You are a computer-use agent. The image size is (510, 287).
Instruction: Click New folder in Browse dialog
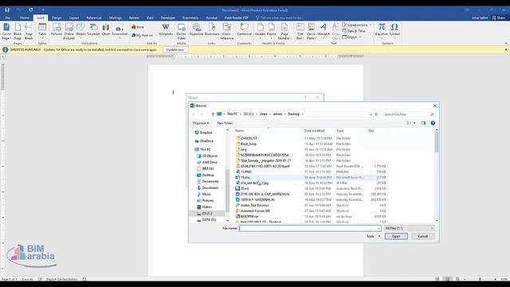click(x=225, y=123)
